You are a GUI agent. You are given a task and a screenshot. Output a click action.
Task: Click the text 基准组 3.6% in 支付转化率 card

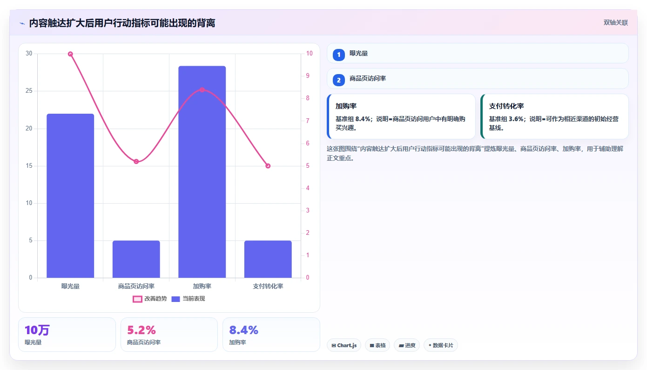click(x=506, y=119)
